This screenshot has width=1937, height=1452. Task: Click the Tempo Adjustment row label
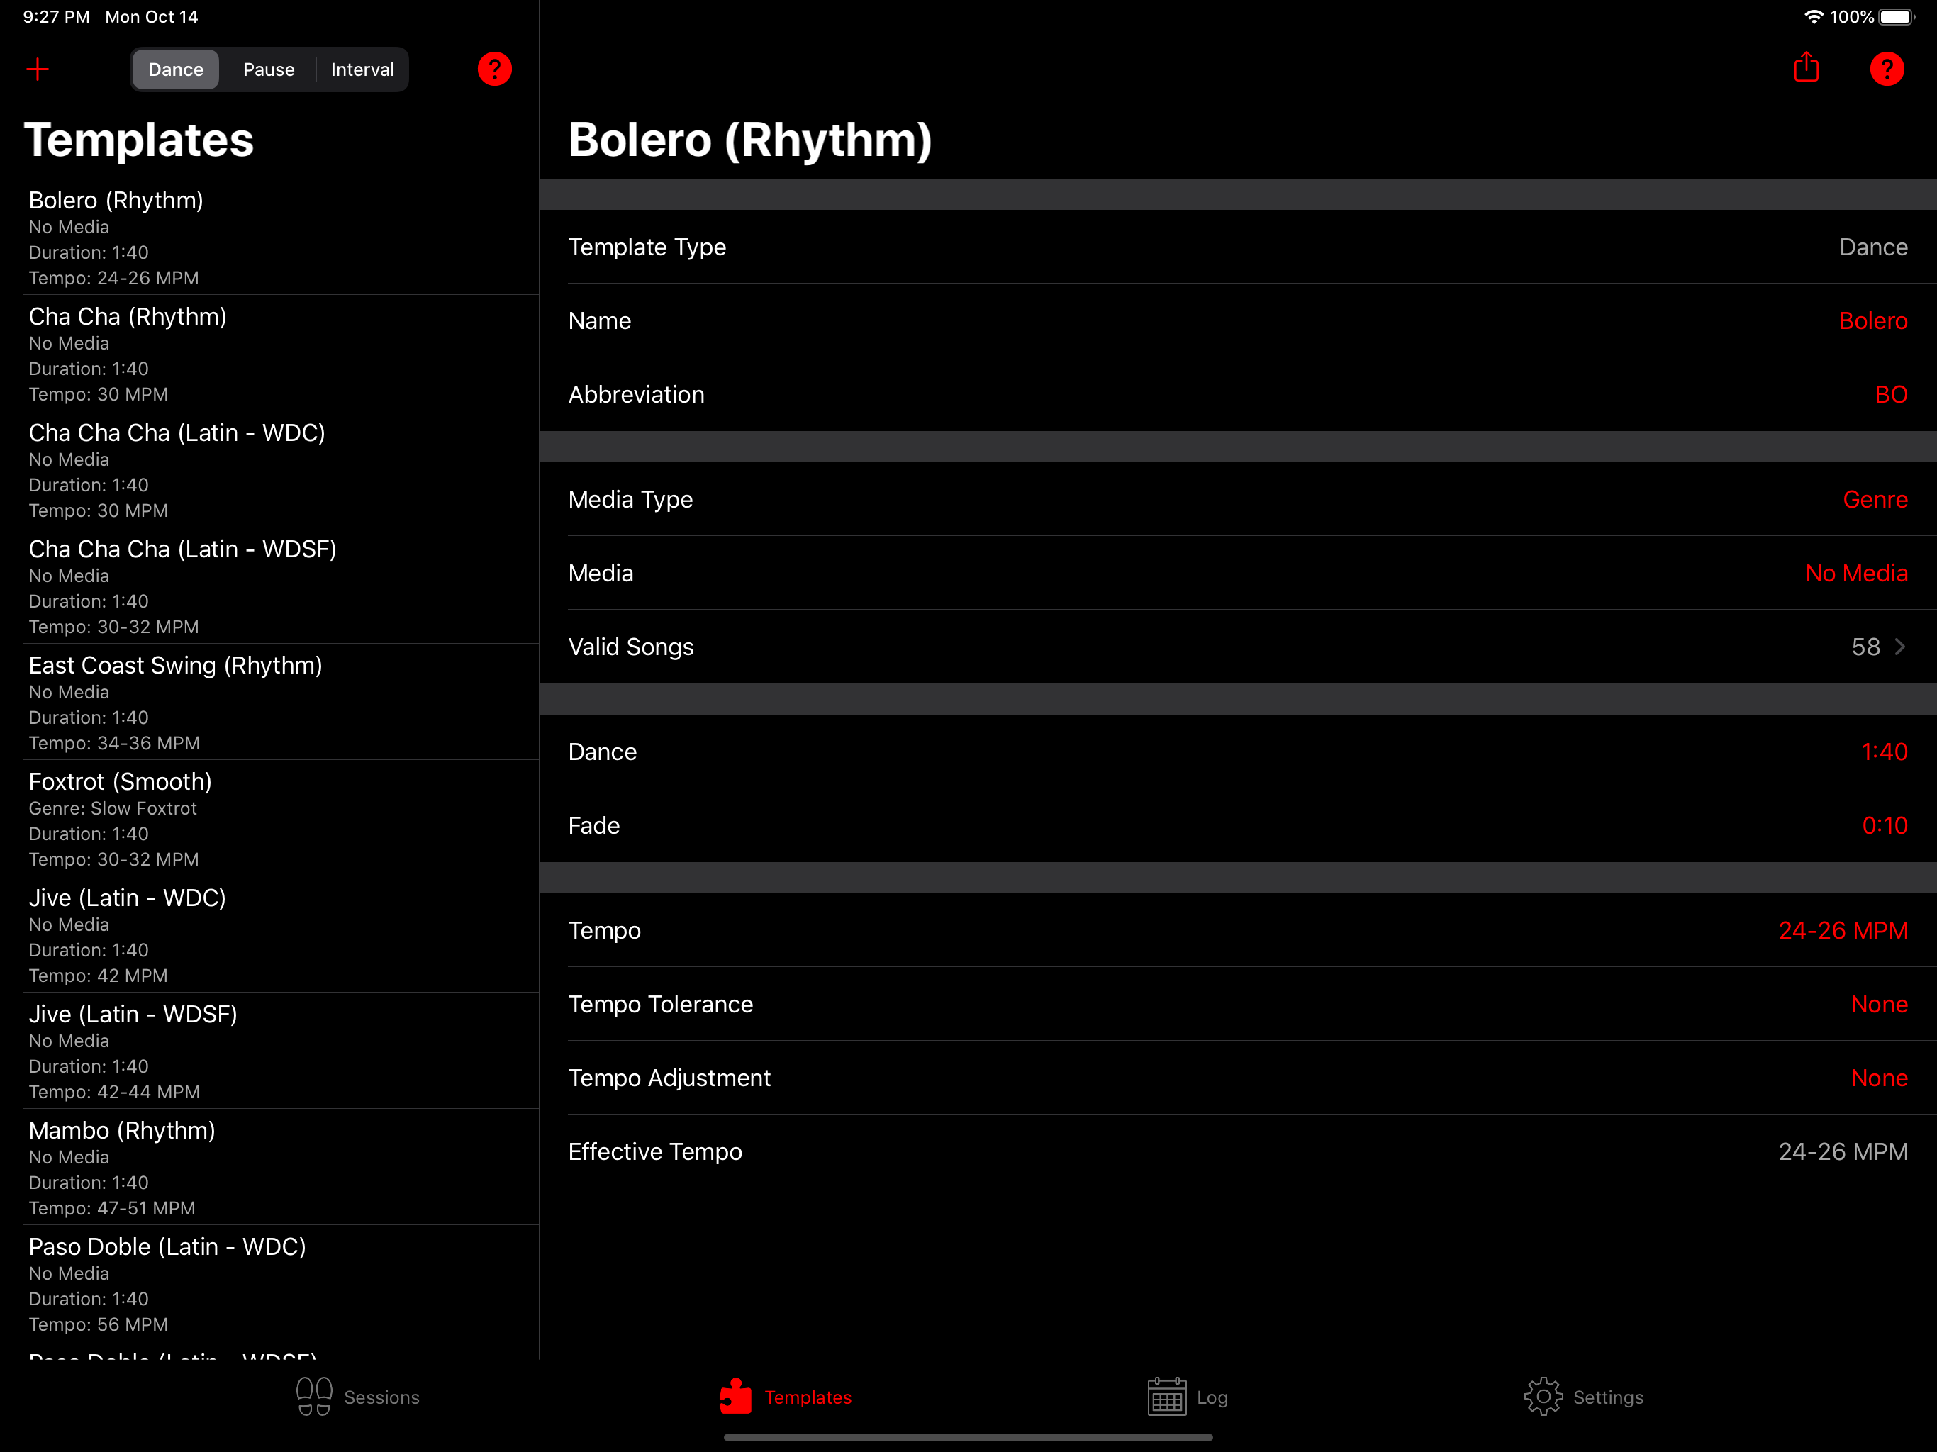click(669, 1078)
